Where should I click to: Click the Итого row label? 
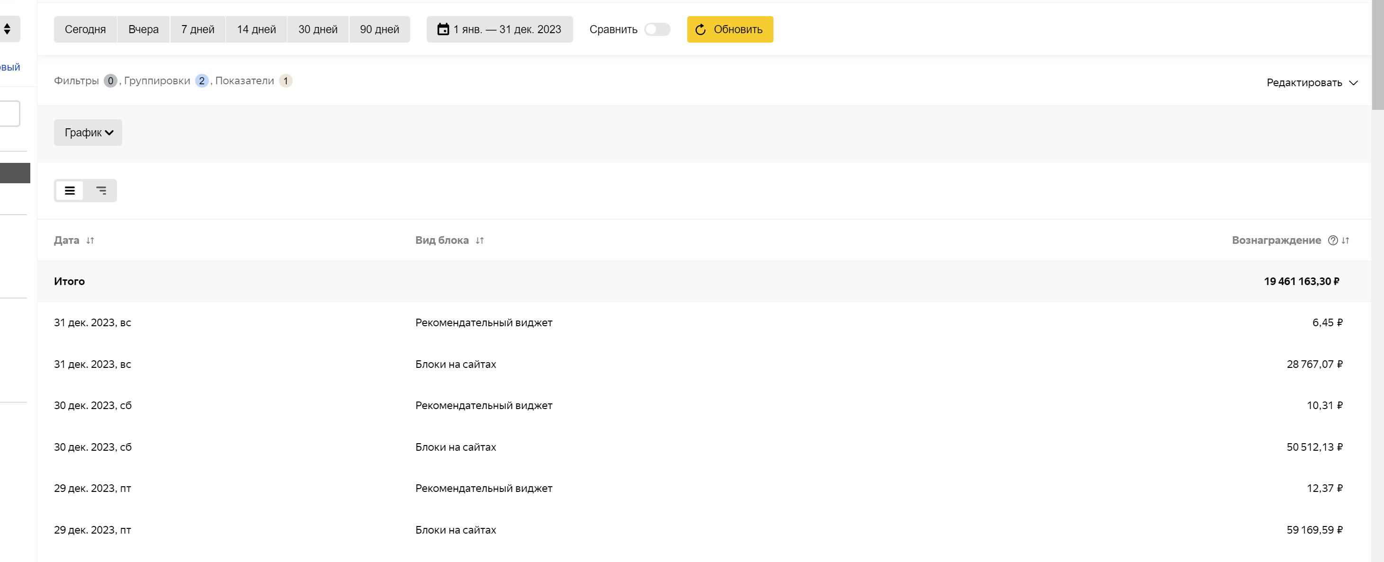[69, 281]
